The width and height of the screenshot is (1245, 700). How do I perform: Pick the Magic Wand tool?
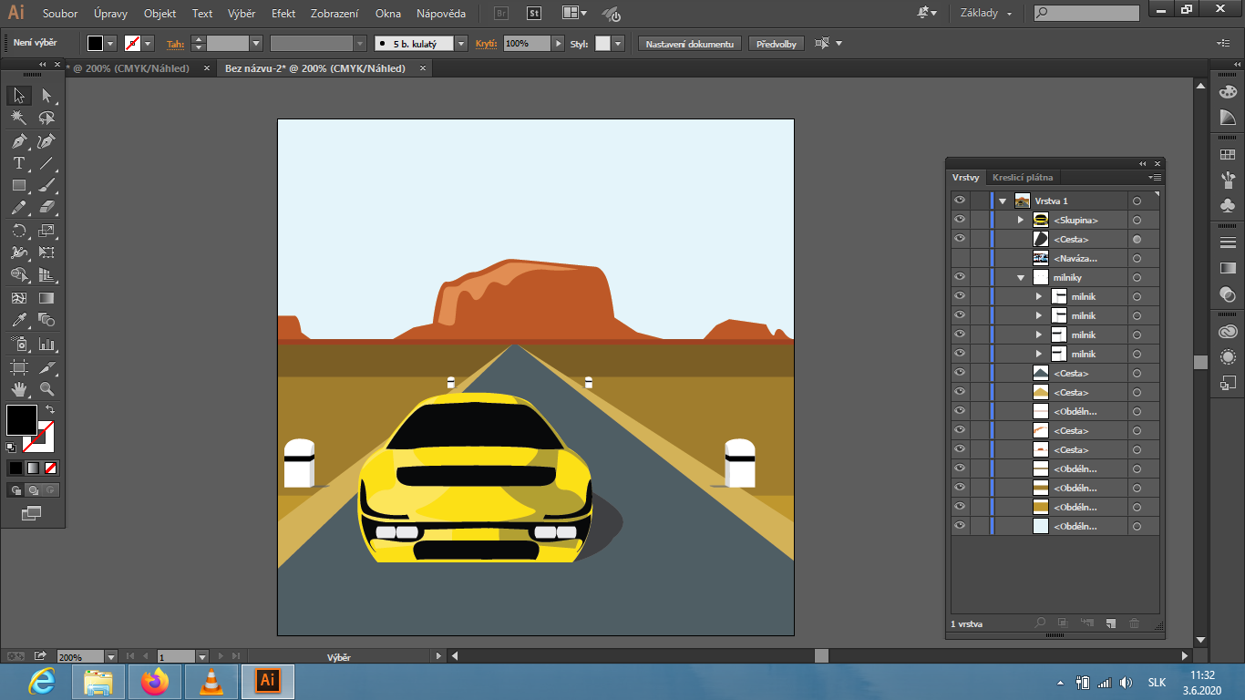[18, 118]
